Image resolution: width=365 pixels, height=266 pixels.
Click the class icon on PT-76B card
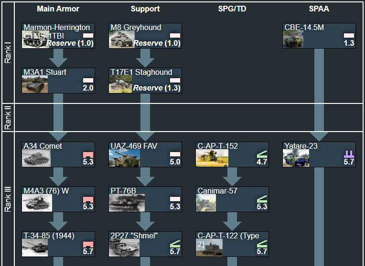(x=175, y=199)
